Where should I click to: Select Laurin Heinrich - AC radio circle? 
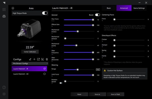tap(45, 74)
